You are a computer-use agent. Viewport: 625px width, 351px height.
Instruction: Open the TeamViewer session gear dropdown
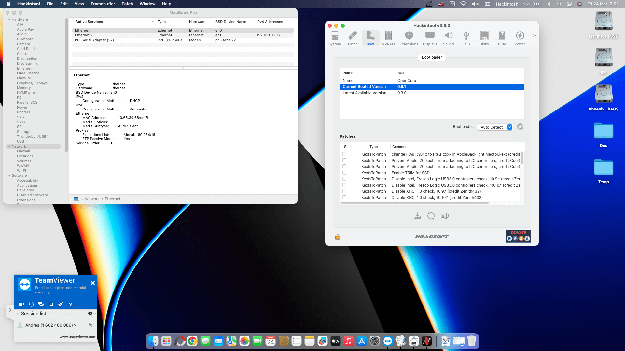pyautogui.click(x=92, y=314)
